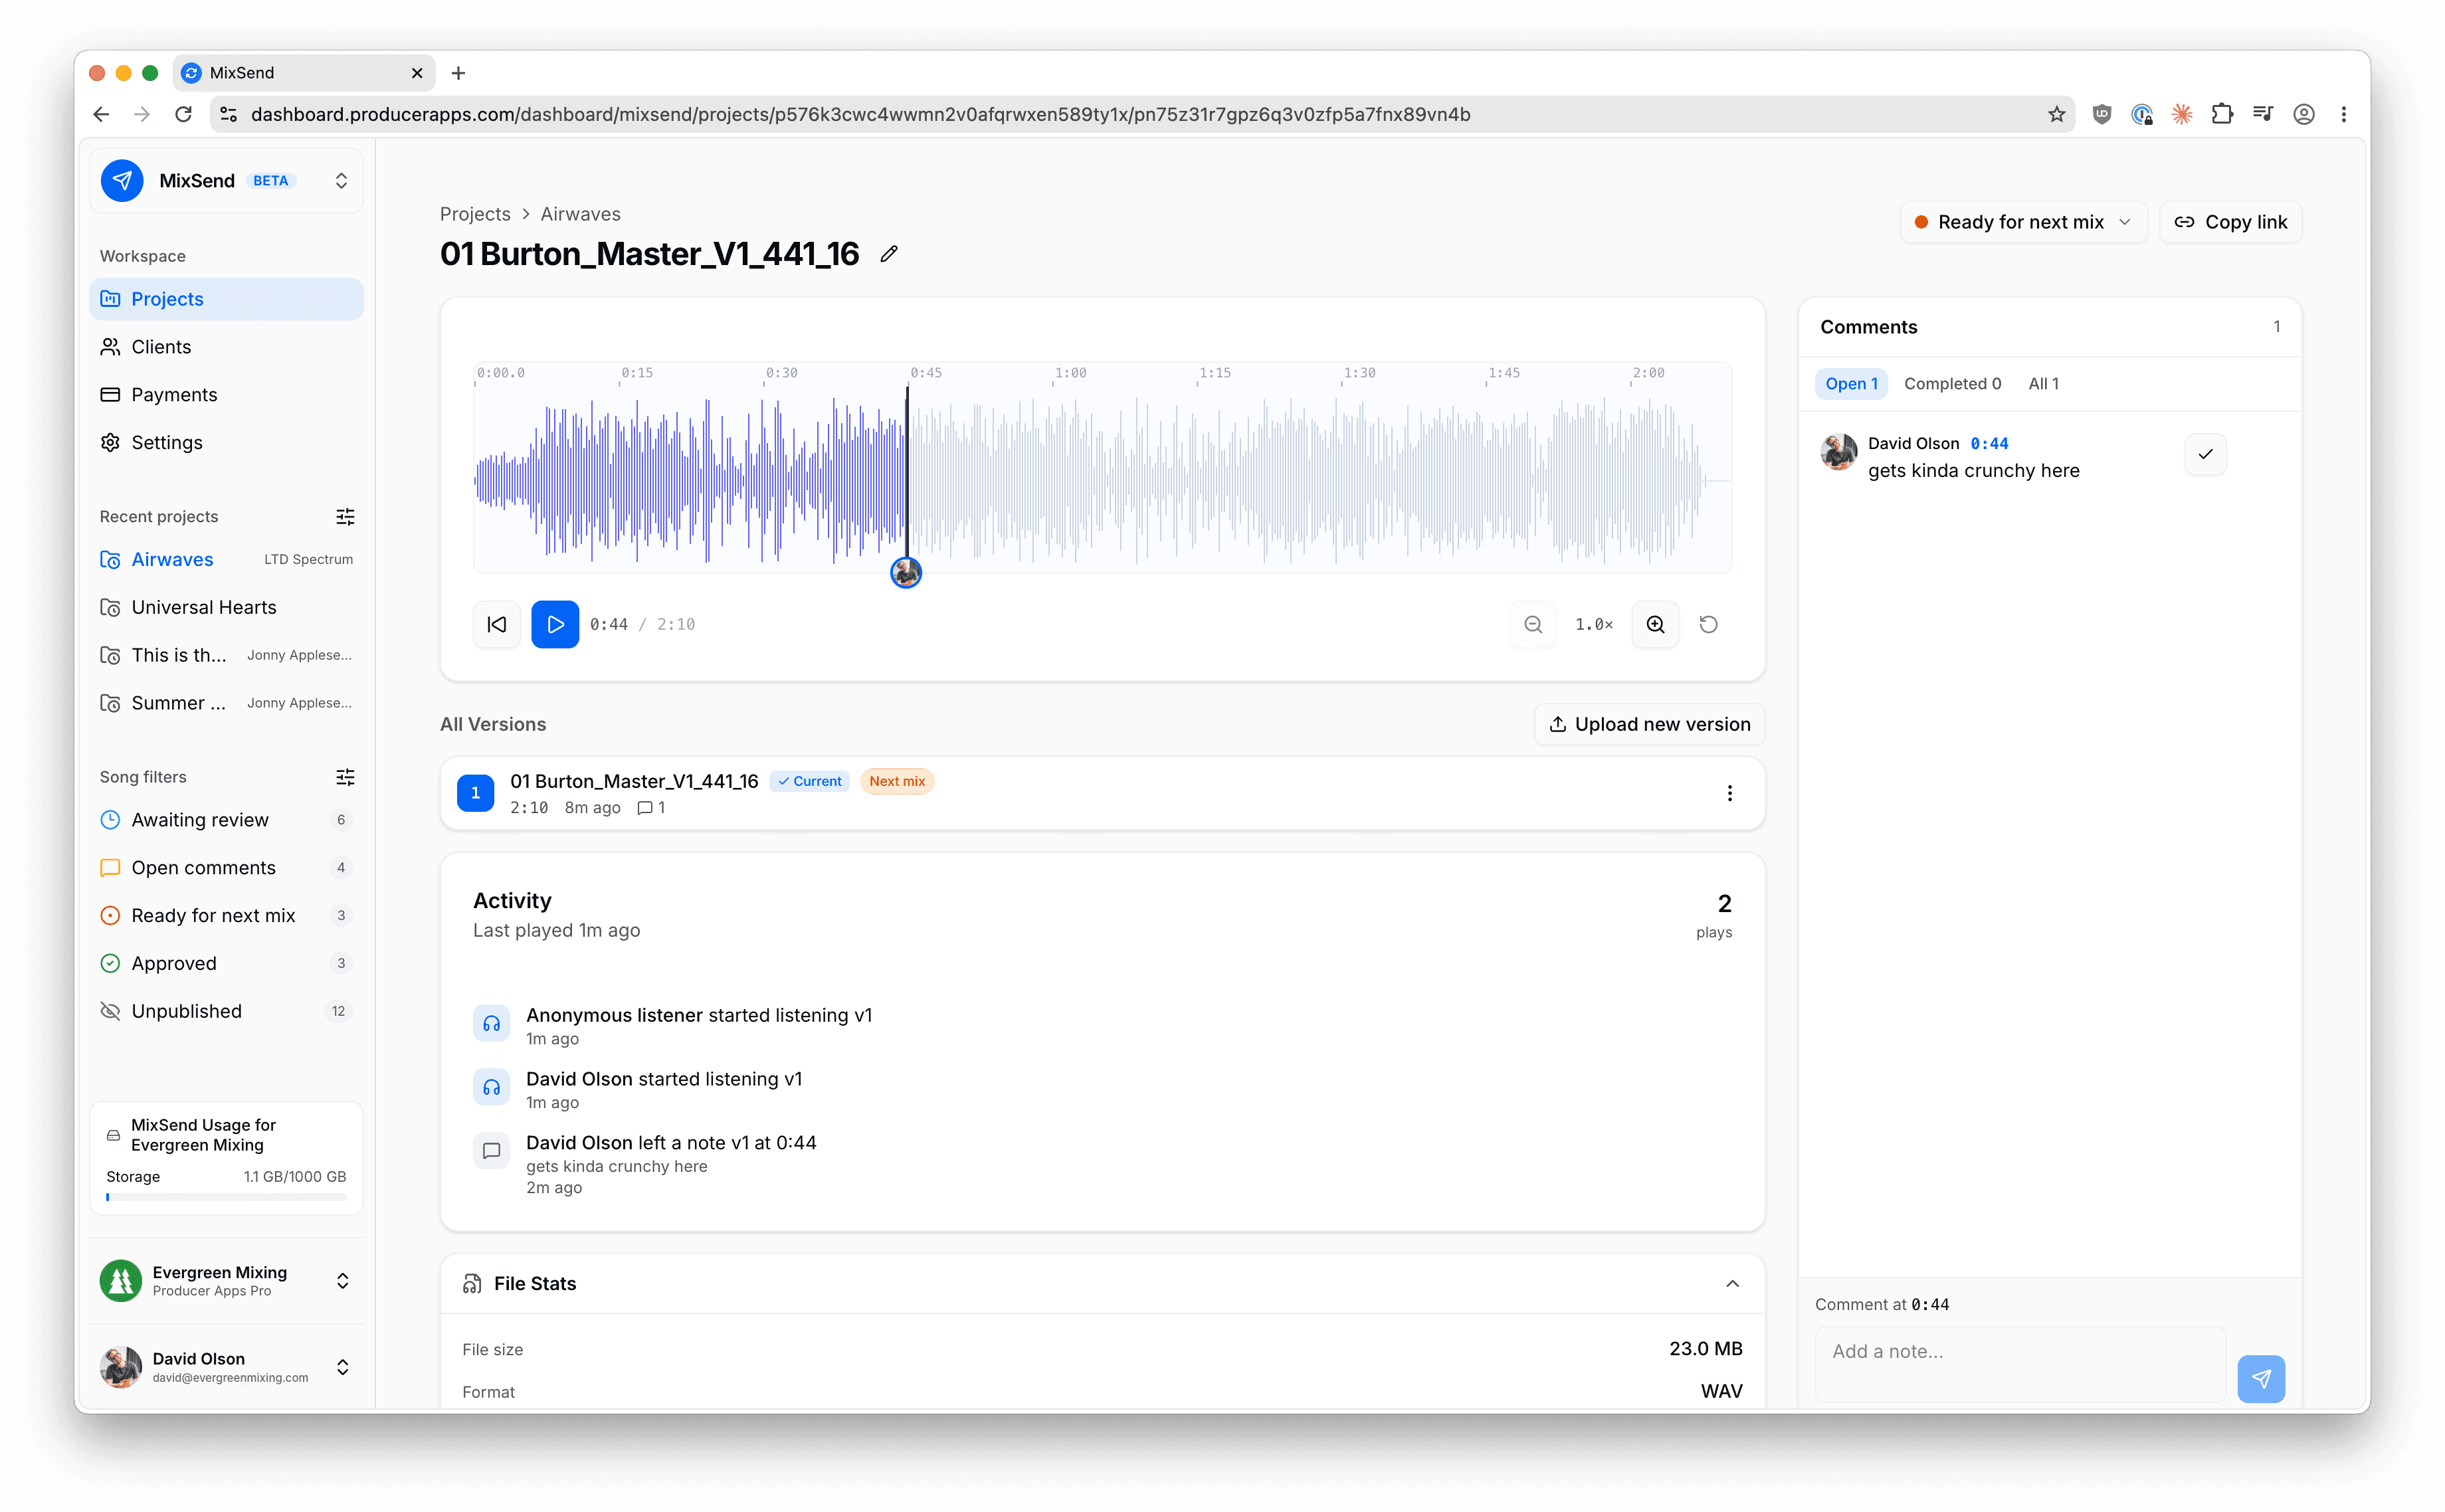Open the 'This is th...' recent project

pyautogui.click(x=226, y=656)
